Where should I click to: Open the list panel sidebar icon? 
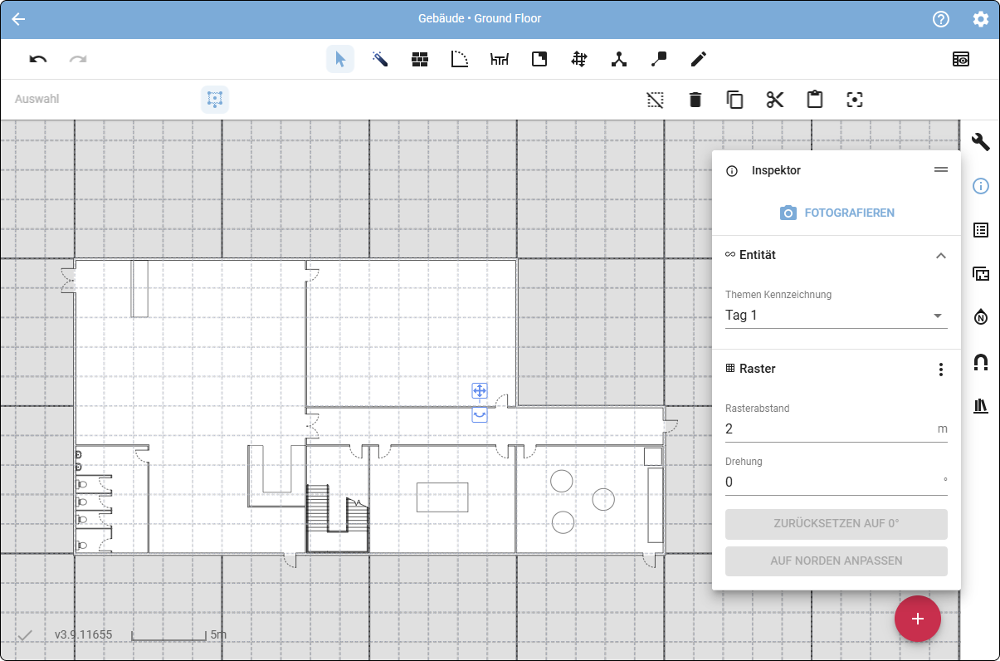tap(981, 230)
